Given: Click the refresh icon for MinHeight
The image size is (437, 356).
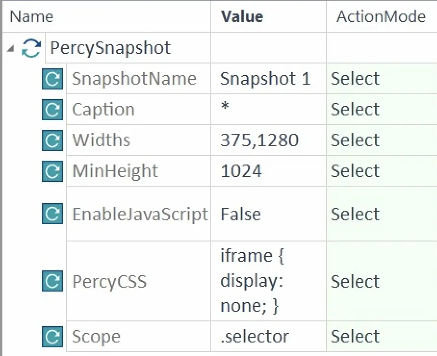Looking at the screenshot, I should click(51, 171).
